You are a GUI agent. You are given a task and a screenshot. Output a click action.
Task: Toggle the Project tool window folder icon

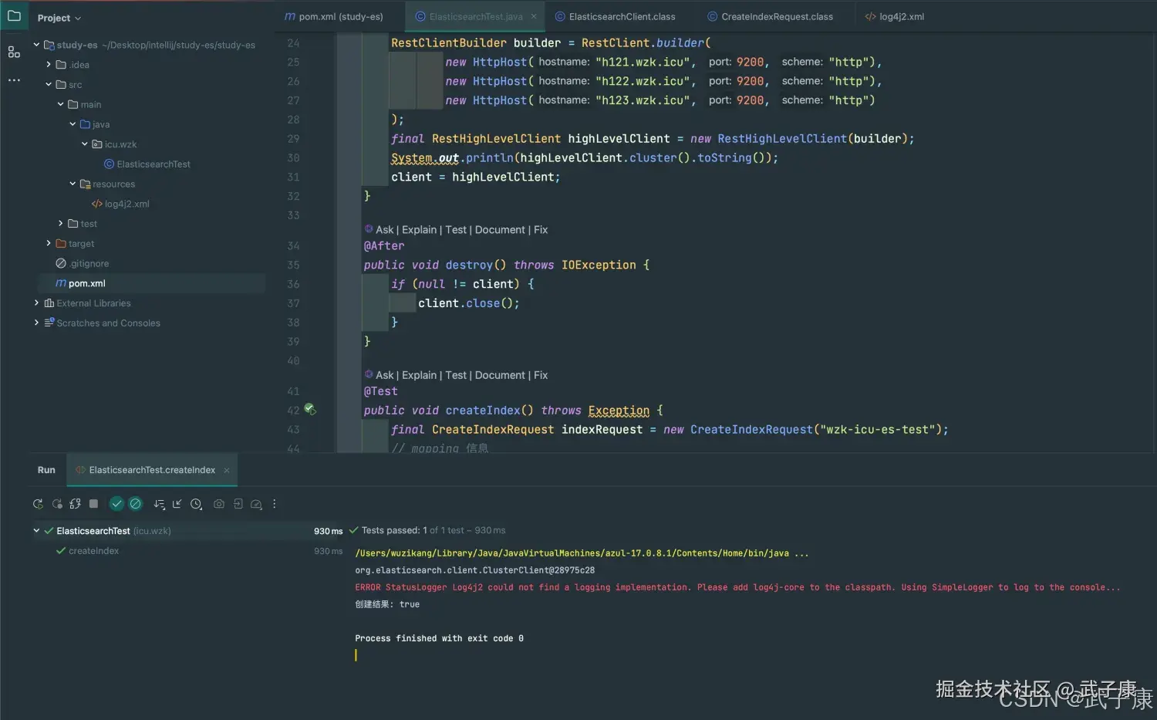point(14,16)
